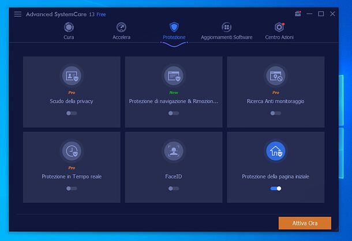Click the Protezione shield icon

174,27
